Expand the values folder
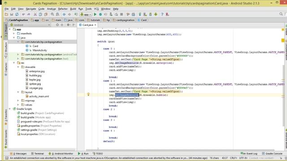This screenshot has width=287, height=161. tap(18, 105)
